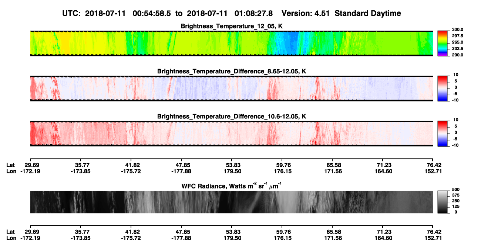The image size is (481, 246).
Task: Click latitude 35.77 under the WFC Radiance panel
Action: point(82,232)
